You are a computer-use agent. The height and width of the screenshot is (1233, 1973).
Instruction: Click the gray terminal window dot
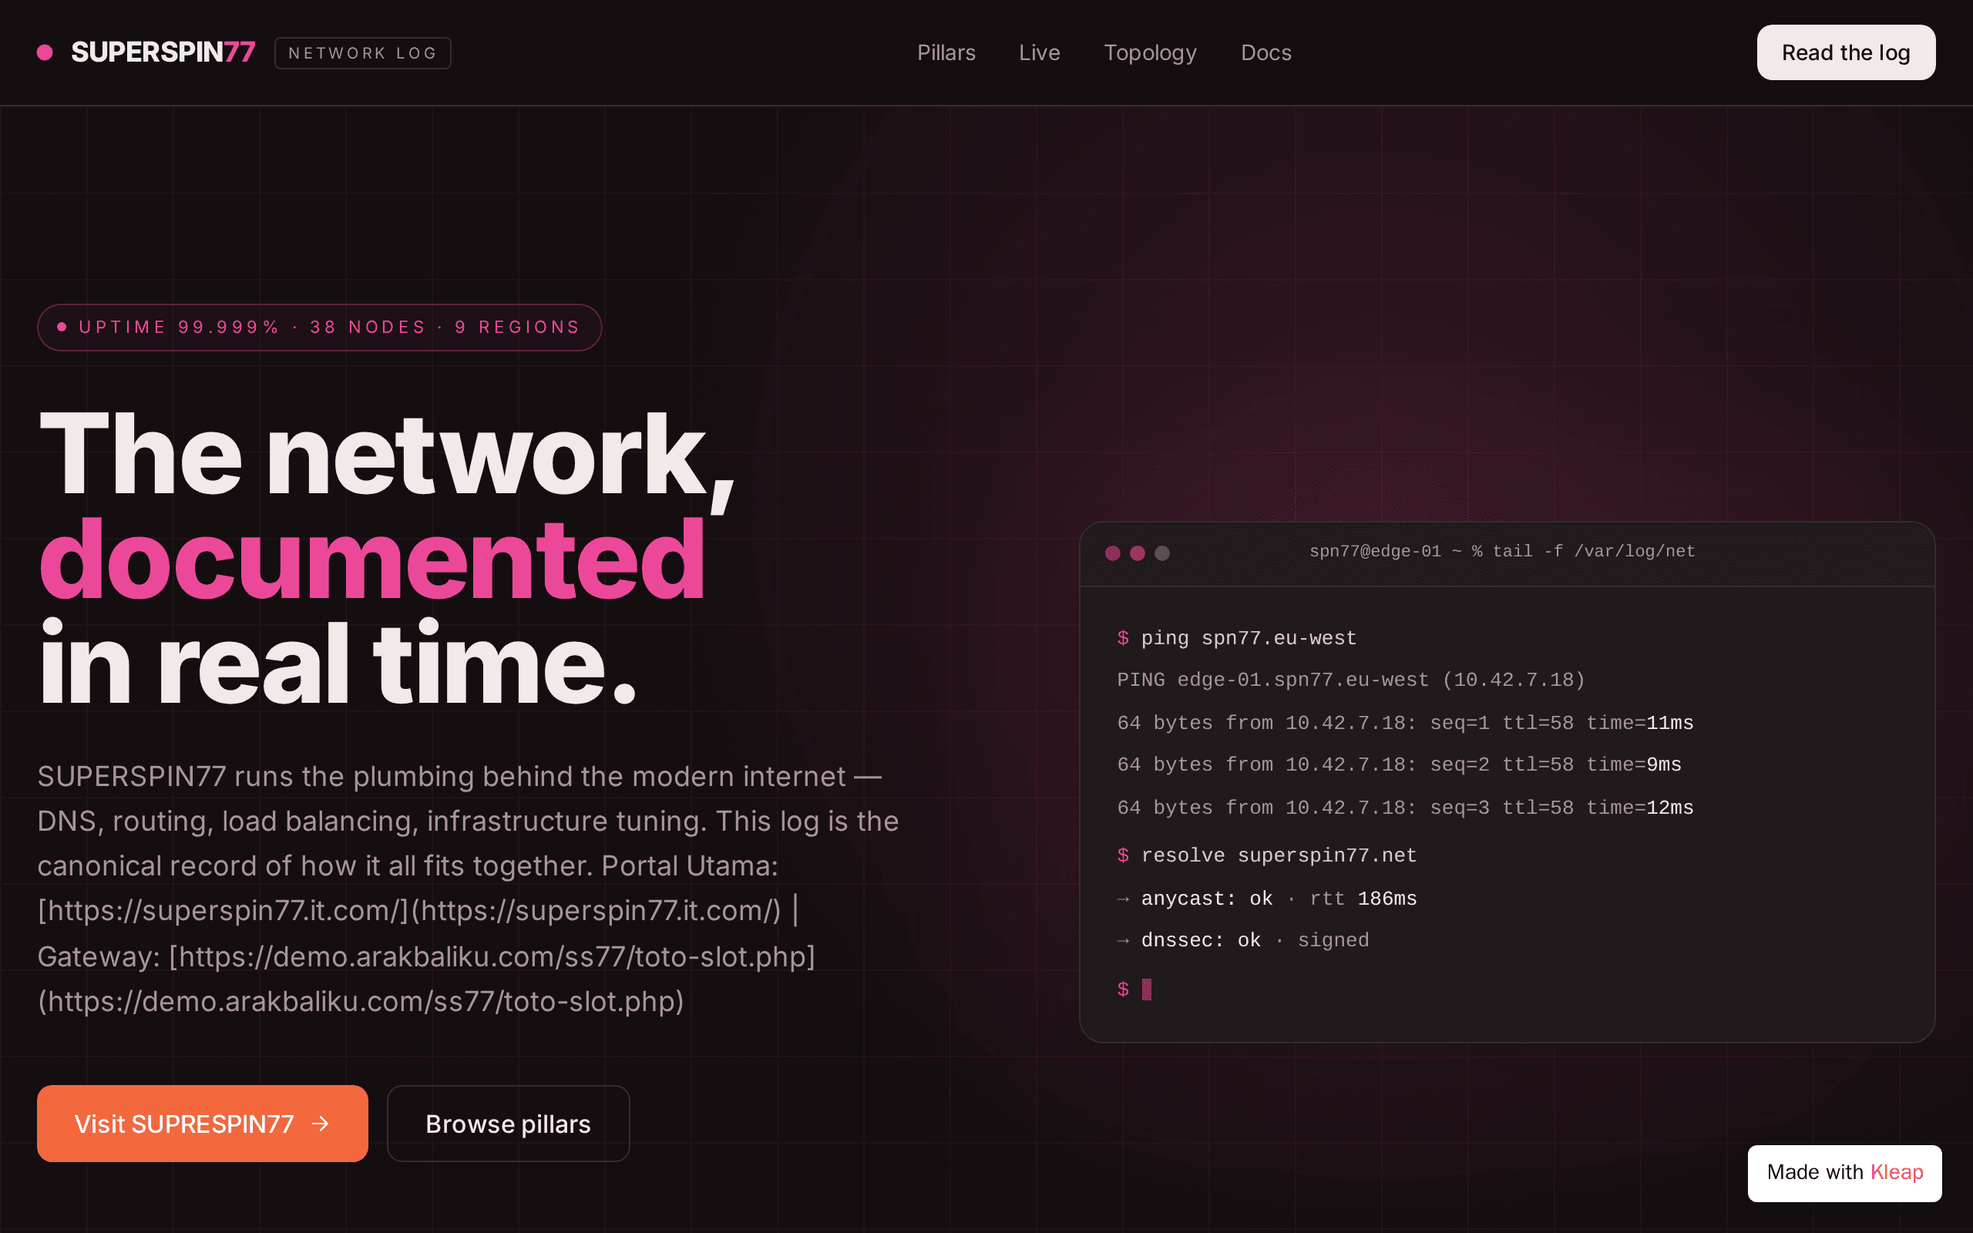click(1161, 553)
